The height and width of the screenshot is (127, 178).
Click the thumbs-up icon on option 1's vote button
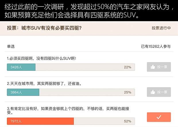pyautogui.click(x=153, y=67)
